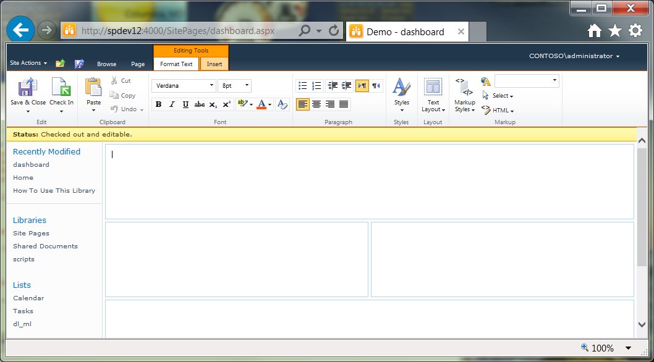
Task: Toggle Underline formatting
Action: click(185, 104)
